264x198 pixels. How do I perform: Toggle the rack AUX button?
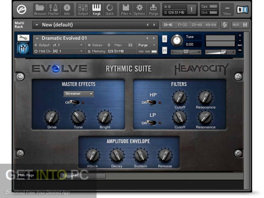tap(236, 25)
